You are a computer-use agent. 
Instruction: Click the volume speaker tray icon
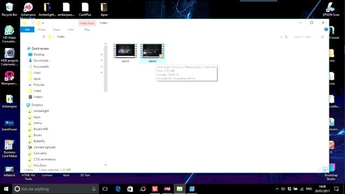click(283, 189)
